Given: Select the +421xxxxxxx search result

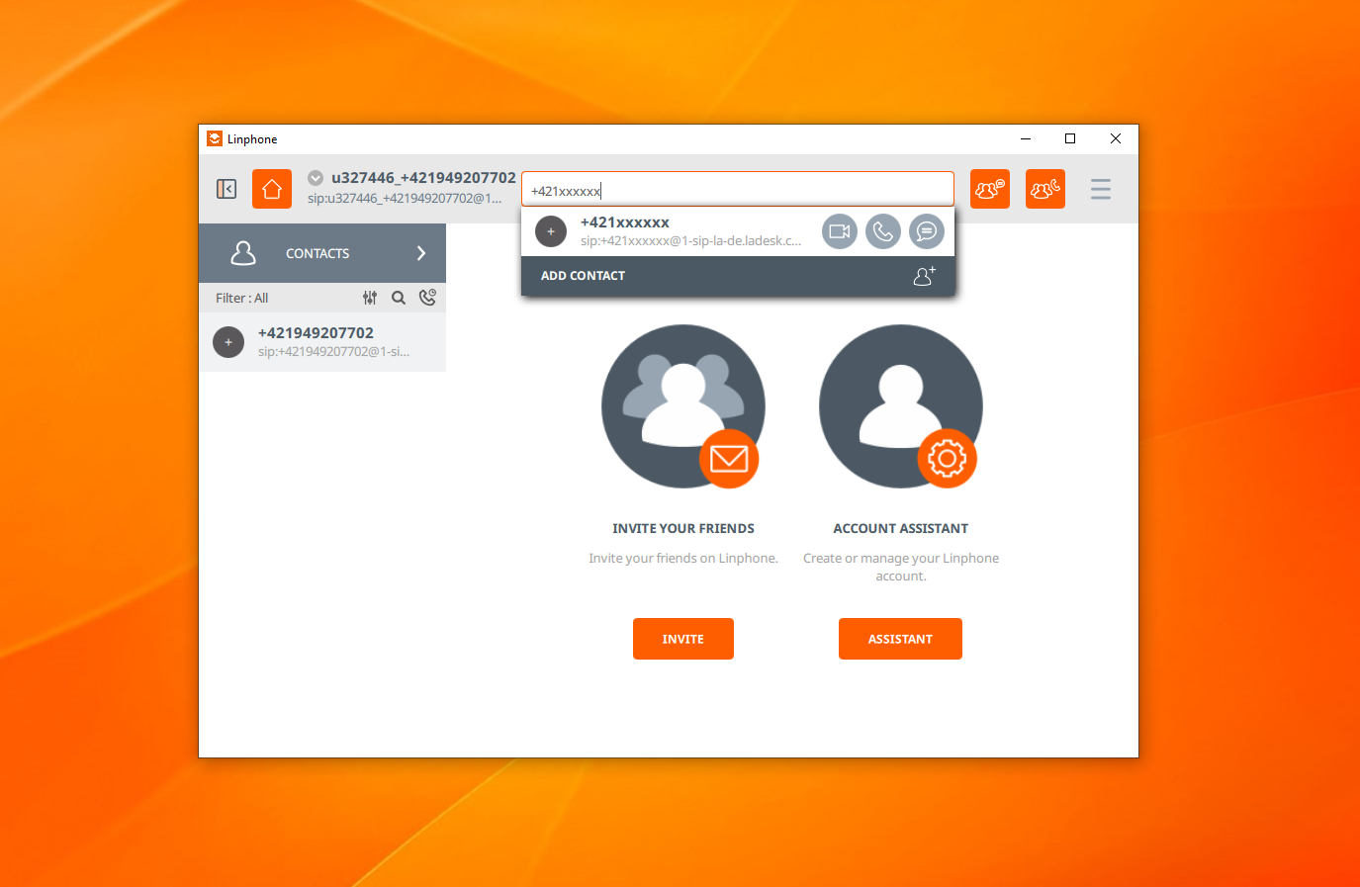Looking at the screenshot, I should pos(673,231).
